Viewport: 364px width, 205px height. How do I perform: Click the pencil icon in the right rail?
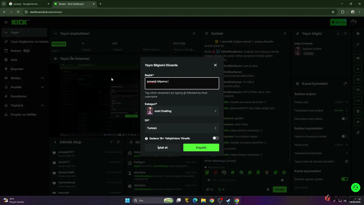pyautogui.click(x=358, y=44)
